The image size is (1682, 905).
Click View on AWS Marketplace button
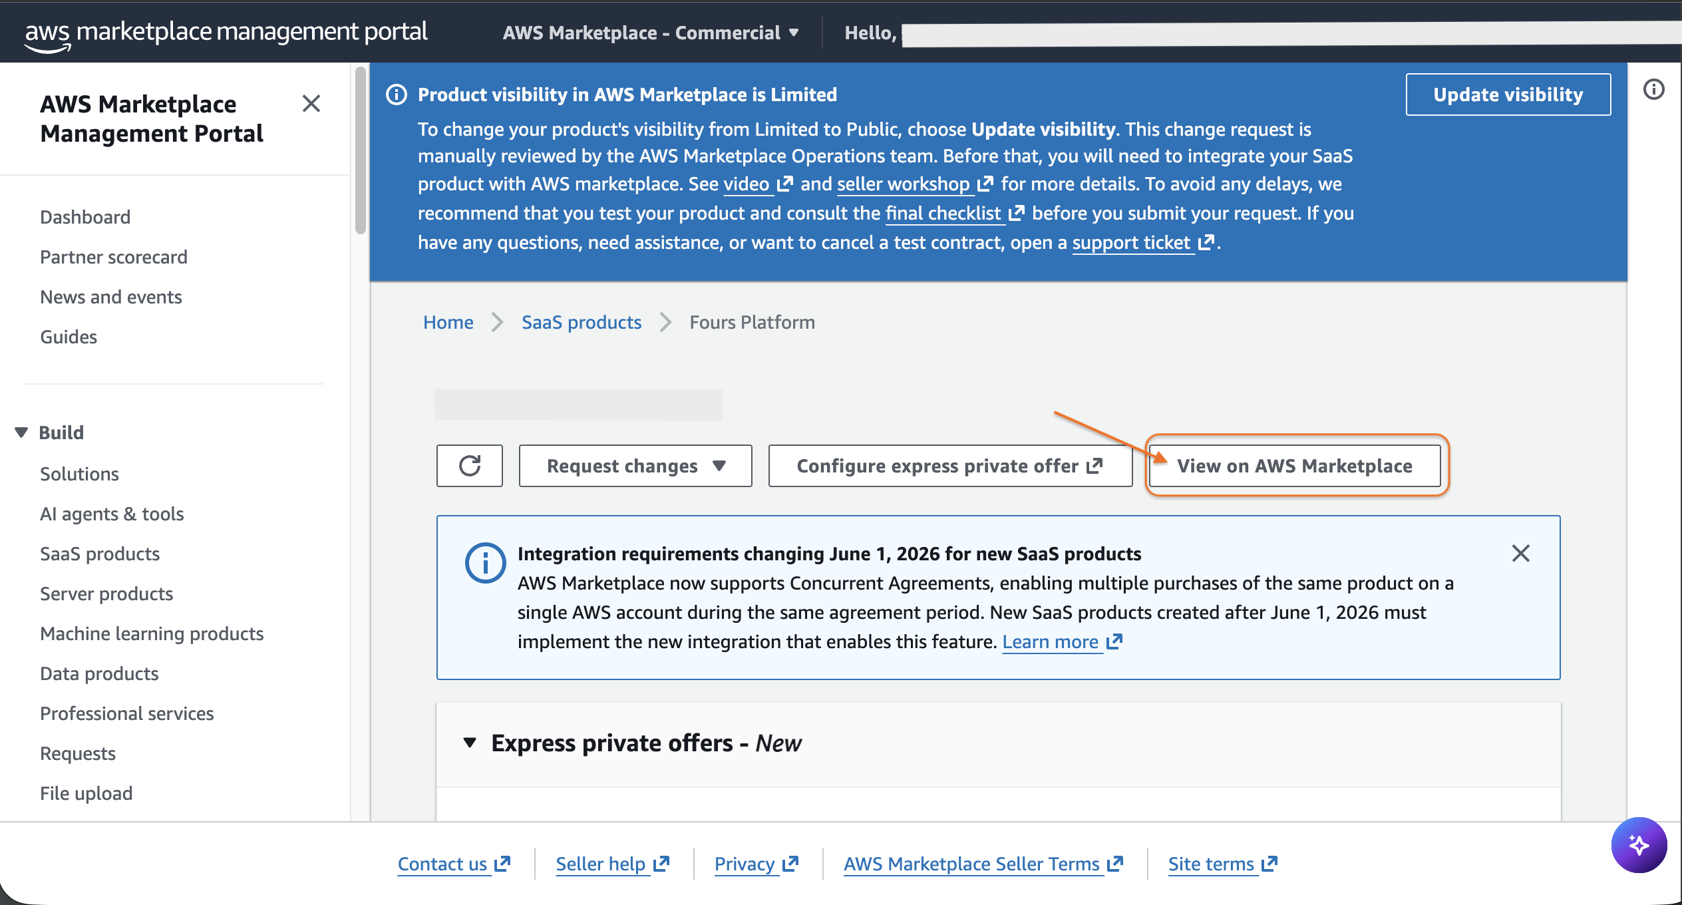[x=1295, y=466]
